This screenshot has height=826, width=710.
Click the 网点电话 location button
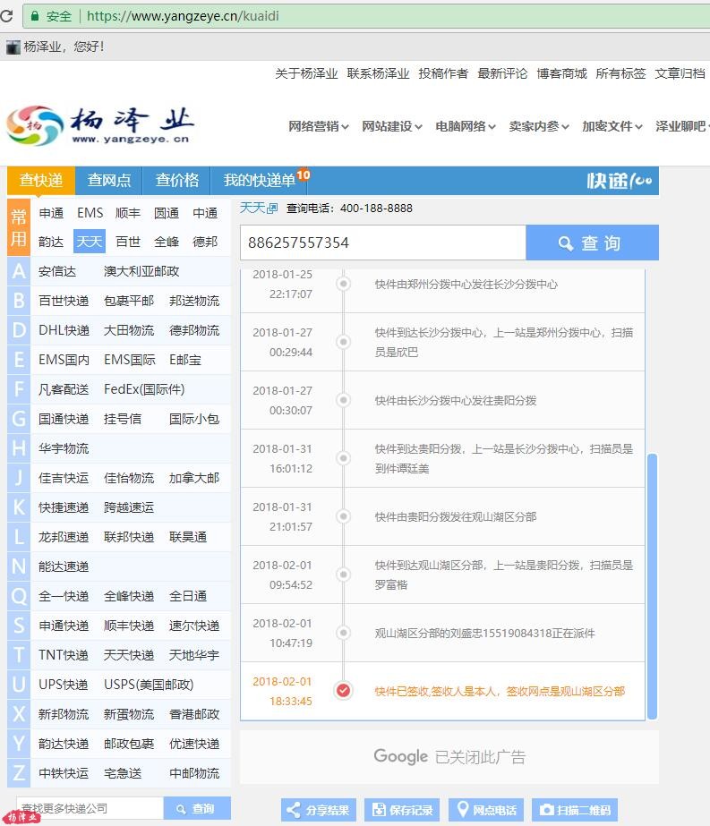point(486,810)
